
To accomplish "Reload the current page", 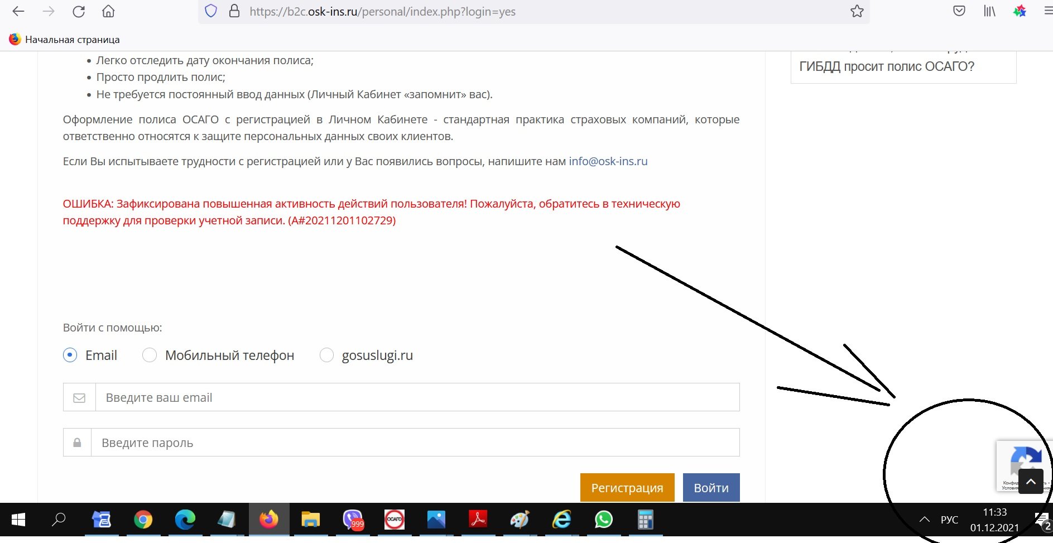I will (79, 12).
